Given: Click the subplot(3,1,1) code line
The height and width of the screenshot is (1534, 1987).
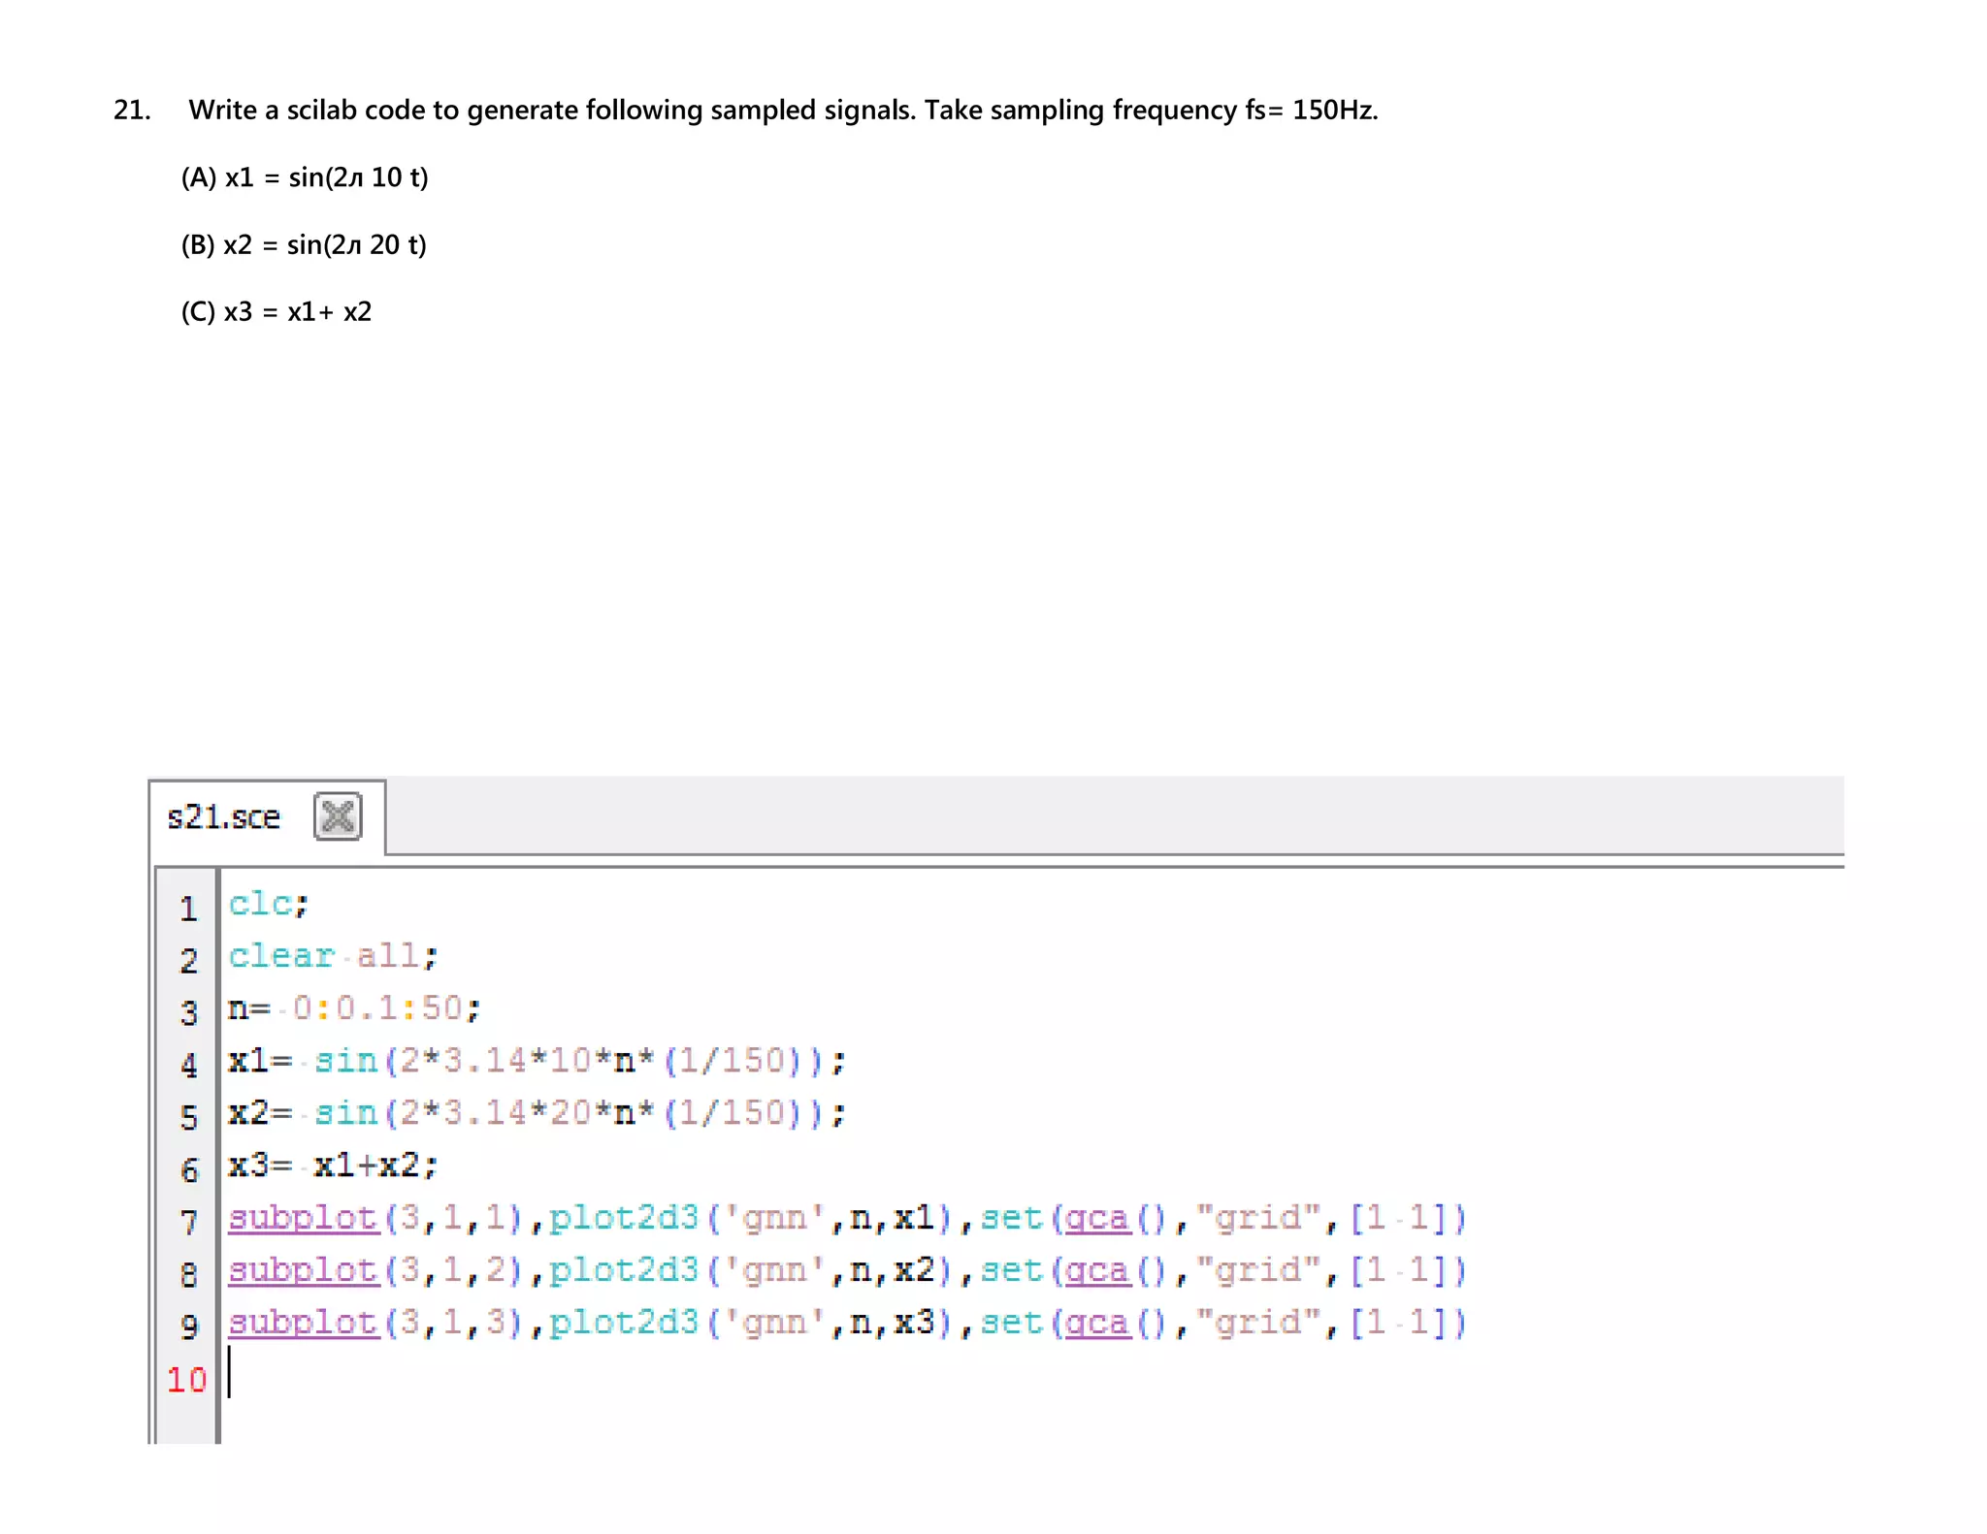Looking at the screenshot, I should coord(847,1218).
